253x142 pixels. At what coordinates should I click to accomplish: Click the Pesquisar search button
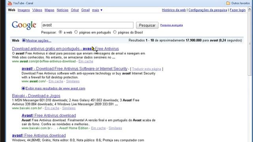[147, 25]
